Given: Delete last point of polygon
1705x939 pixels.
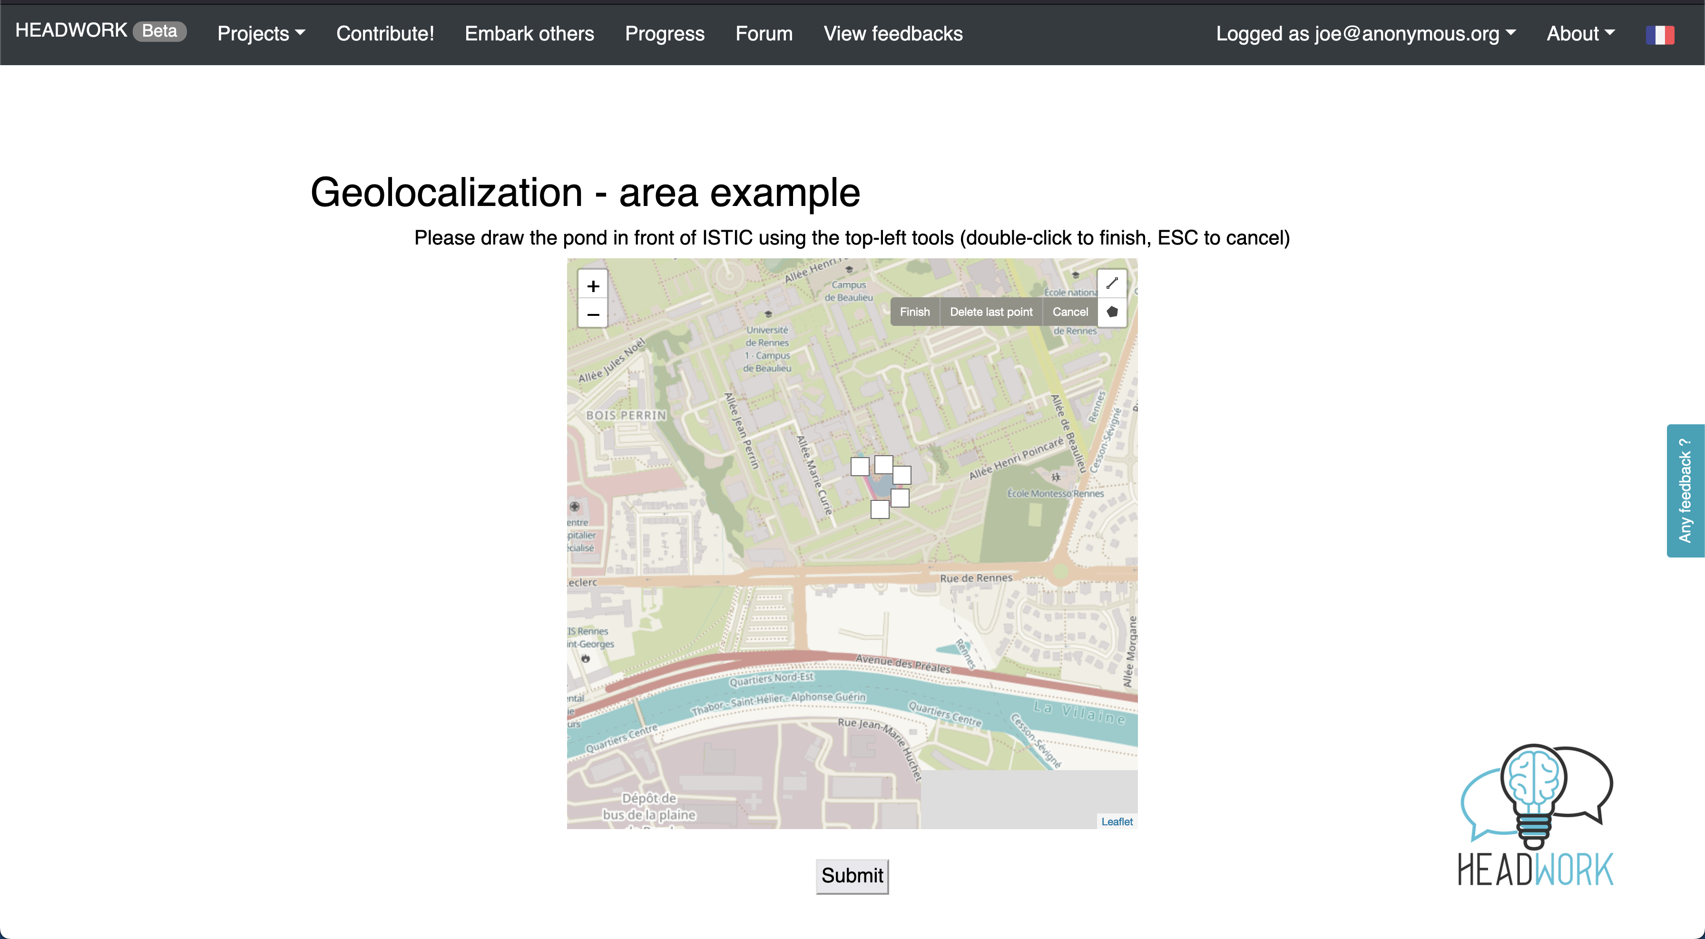Looking at the screenshot, I should click(x=991, y=312).
